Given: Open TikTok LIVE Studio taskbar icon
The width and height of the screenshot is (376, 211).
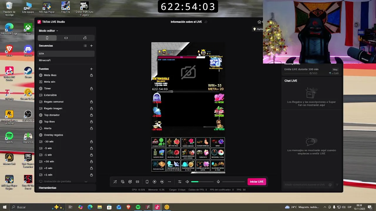Looking at the screenshot, I should [x=157, y=207].
